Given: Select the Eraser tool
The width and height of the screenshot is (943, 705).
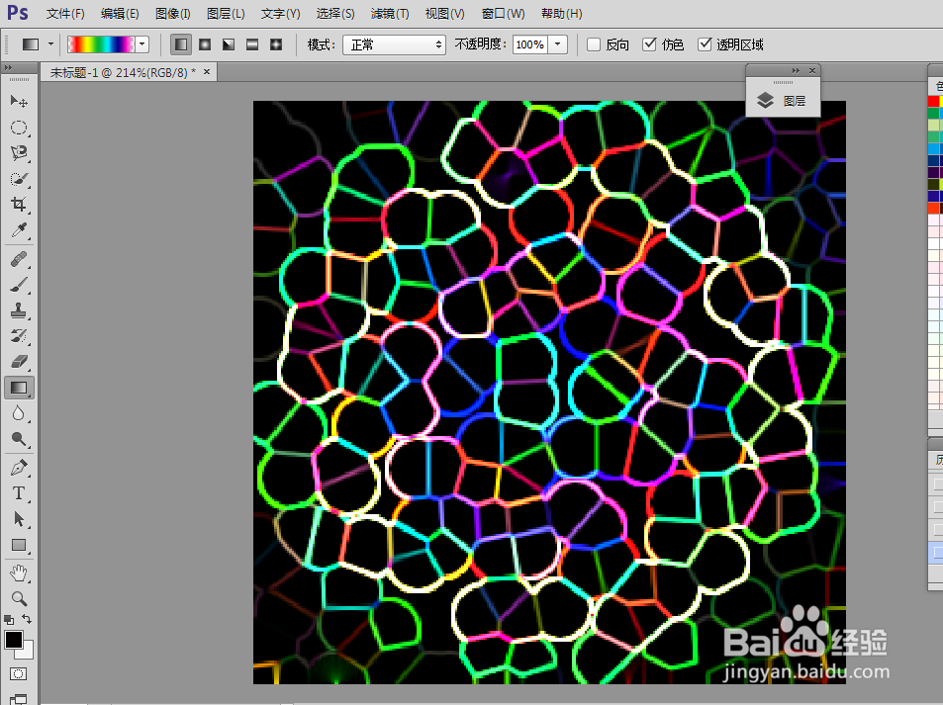Looking at the screenshot, I should (19, 362).
